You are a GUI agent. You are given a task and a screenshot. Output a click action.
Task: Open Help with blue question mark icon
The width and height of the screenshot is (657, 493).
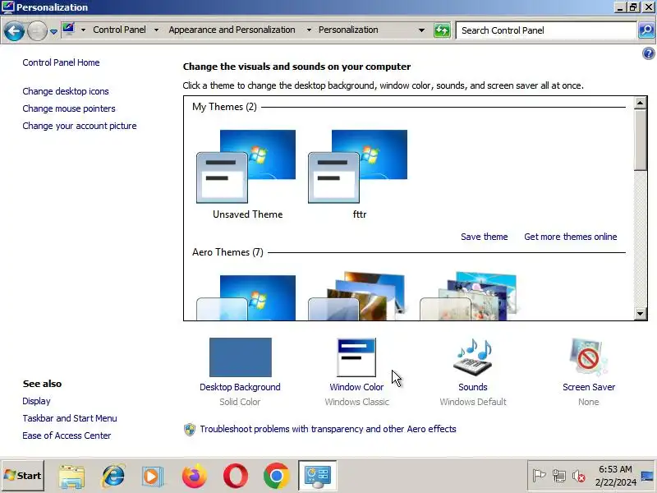click(648, 53)
